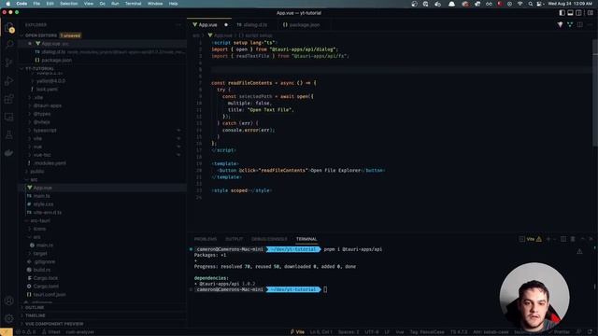598x336 pixels.
Task: Open the Terminal menu in menu bar
Action: pos(133,4)
